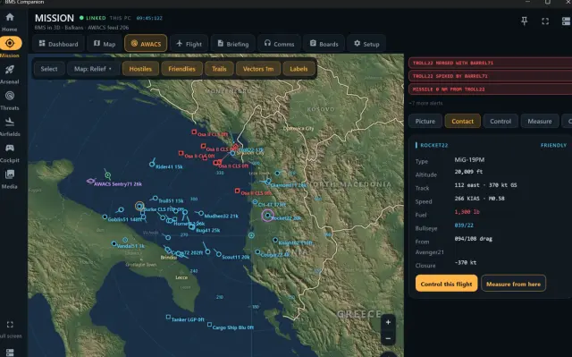The image size is (572, 357).
Task: Select the Tanker LGP ship marker
Action: click(168, 317)
